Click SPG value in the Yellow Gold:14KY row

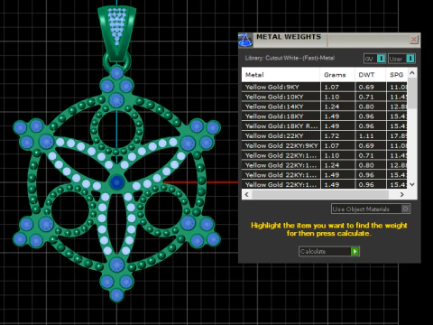399,107
